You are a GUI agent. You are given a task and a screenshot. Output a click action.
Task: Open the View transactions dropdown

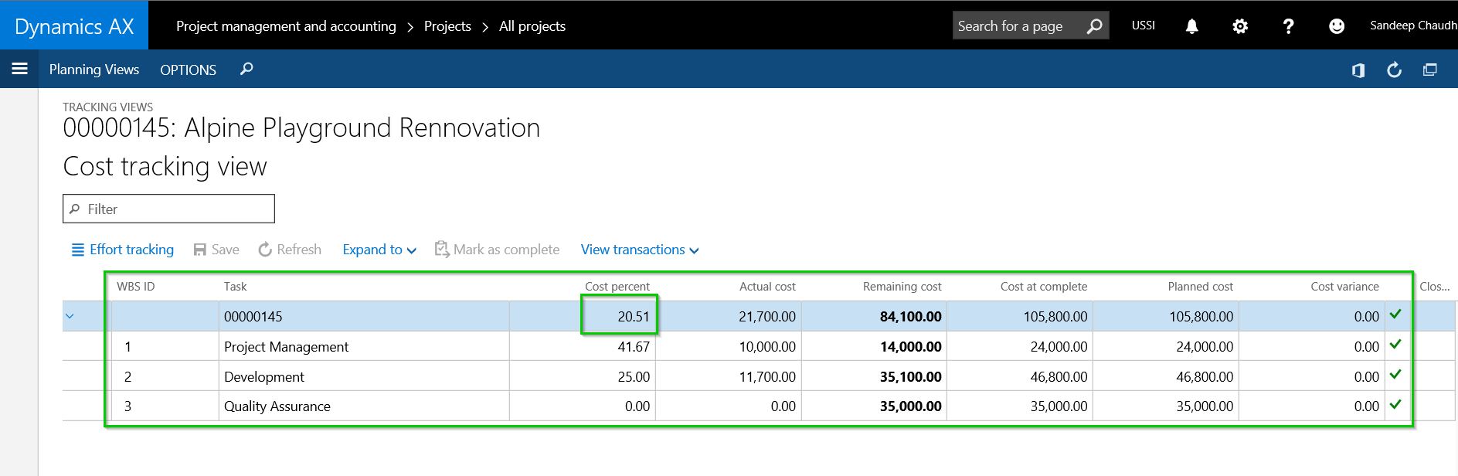(x=640, y=250)
